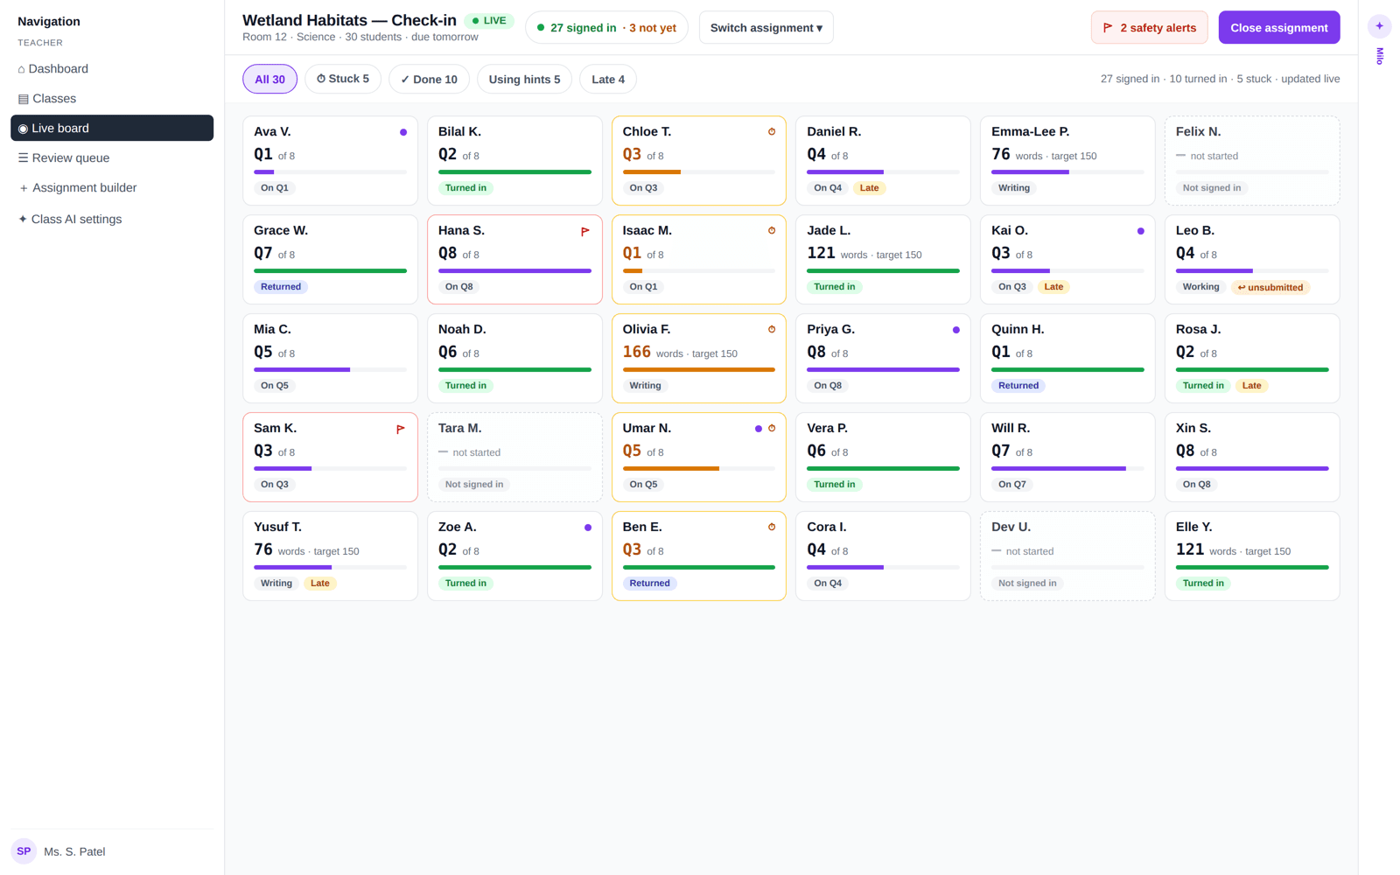Open Felix N. not started card
Image resolution: width=1400 pixels, height=875 pixels.
click(1252, 161)
